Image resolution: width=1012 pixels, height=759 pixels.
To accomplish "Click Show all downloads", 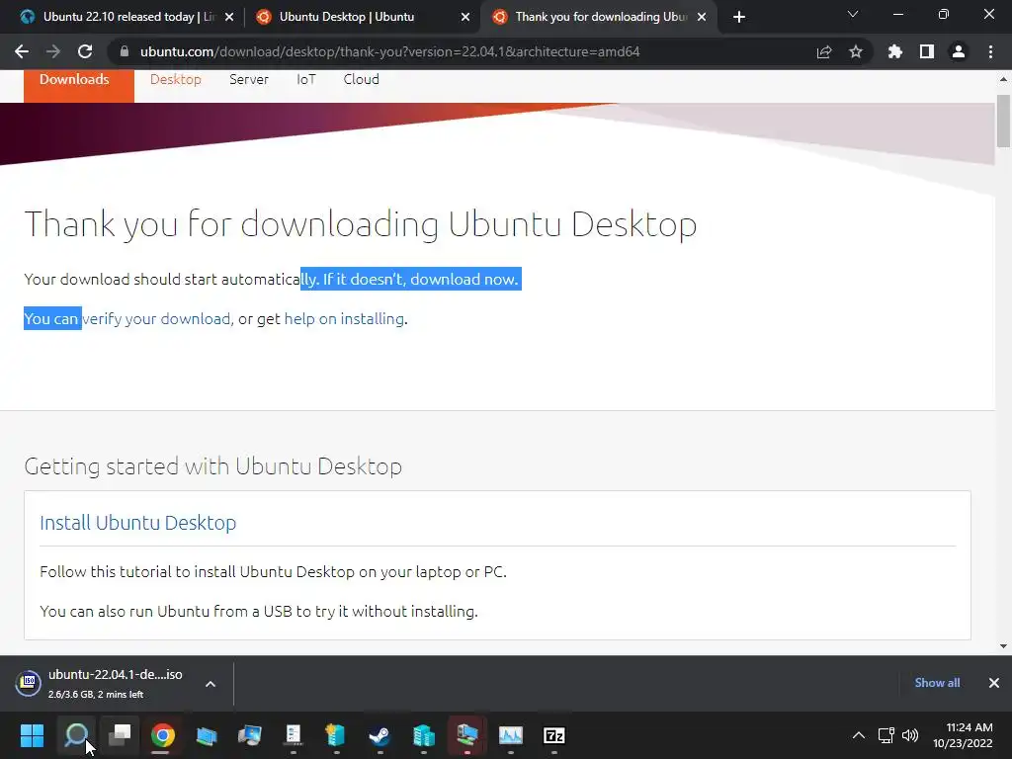I will [x=937, y=683].
